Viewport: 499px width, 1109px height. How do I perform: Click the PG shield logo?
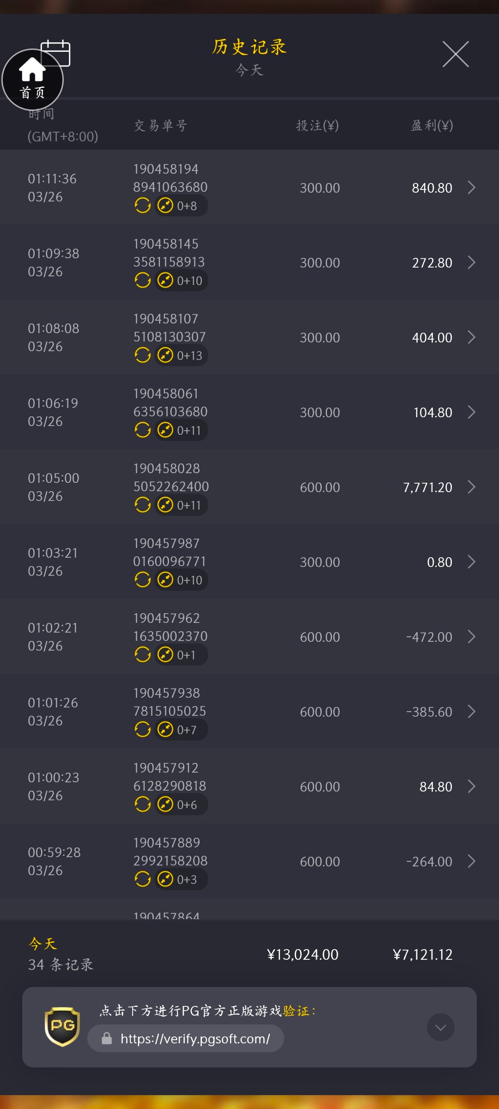pos(62,1027)
